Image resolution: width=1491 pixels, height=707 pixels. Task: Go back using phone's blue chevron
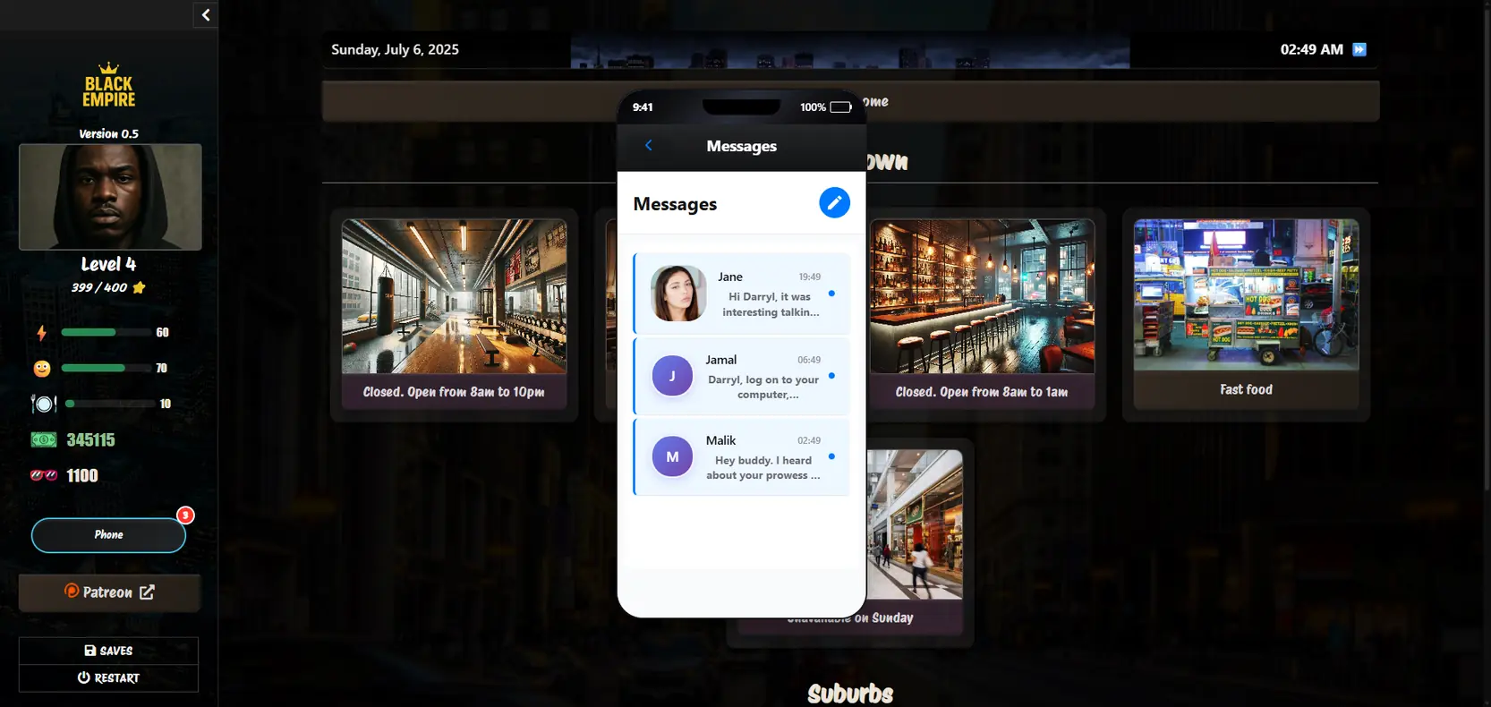point(649,146)
